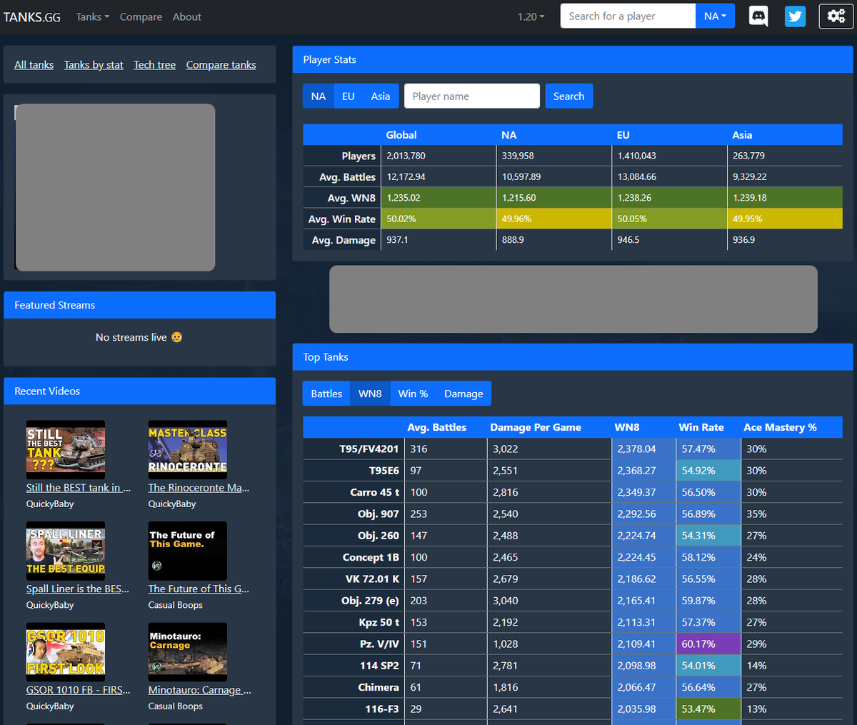This screenshot has width=857, height=725.
Task: Click the sad emoji beside 'No streams live'
Action: [x=177, y=337]
